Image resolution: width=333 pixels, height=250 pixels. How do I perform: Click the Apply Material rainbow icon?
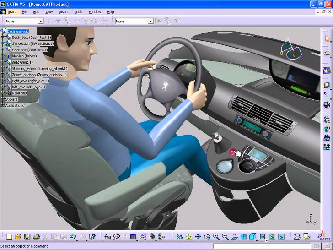click(327, 70)
